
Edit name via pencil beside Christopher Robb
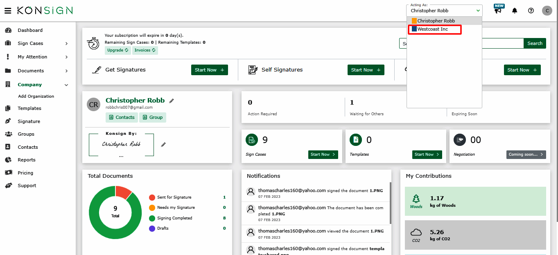point(172,101)
